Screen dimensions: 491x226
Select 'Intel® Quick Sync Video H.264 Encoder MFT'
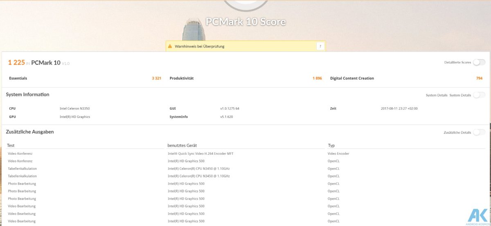pos(200,154)
